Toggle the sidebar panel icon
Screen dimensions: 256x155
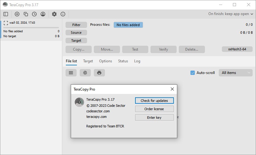pos(6,14)
